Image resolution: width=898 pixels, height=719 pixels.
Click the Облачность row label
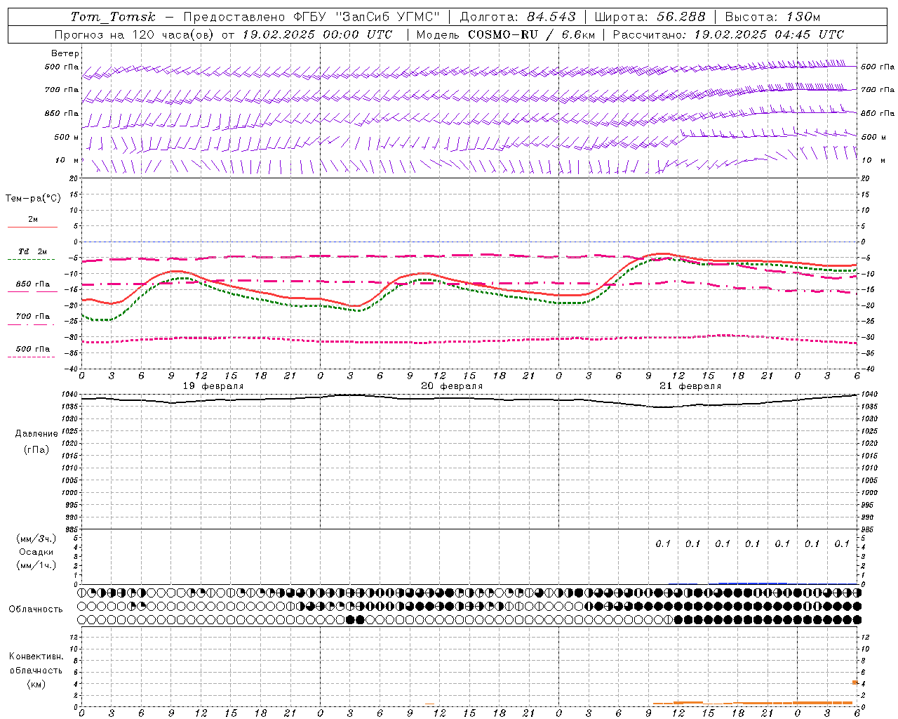36,609
